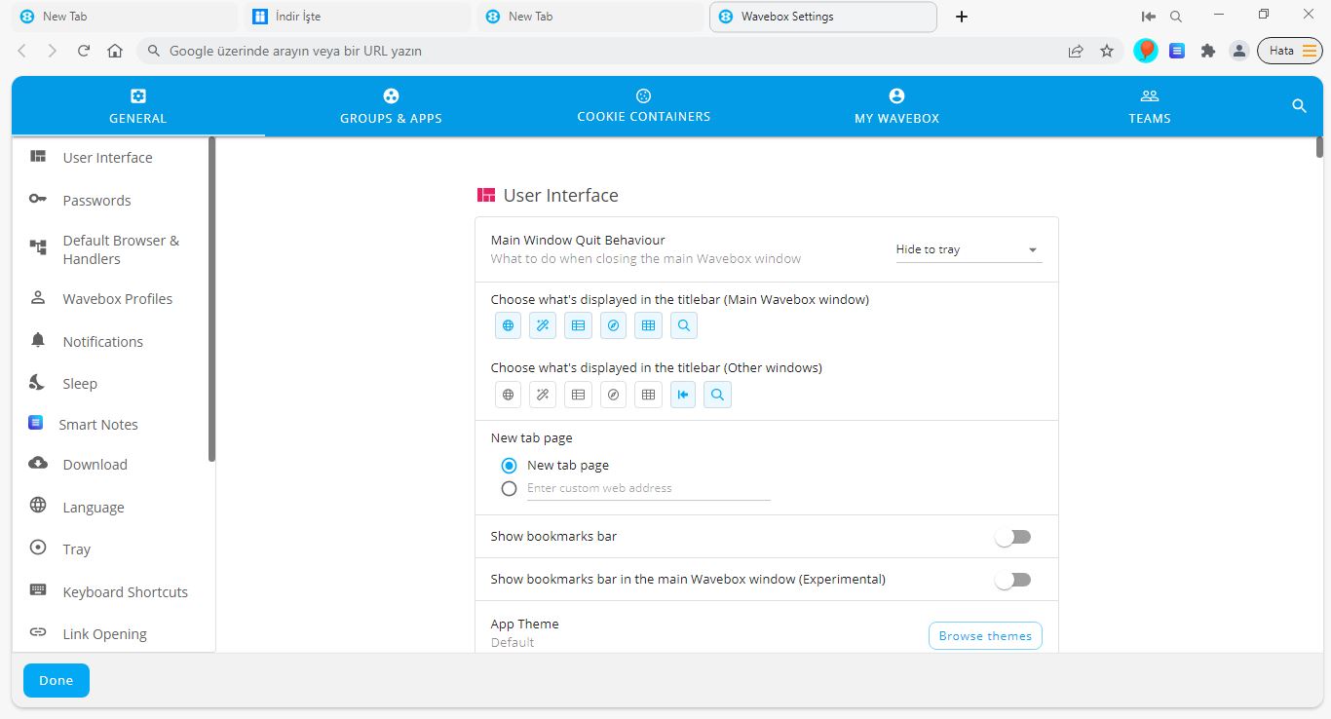
Task: Open Notifications settings in sidebar
Action: (109, 342)
